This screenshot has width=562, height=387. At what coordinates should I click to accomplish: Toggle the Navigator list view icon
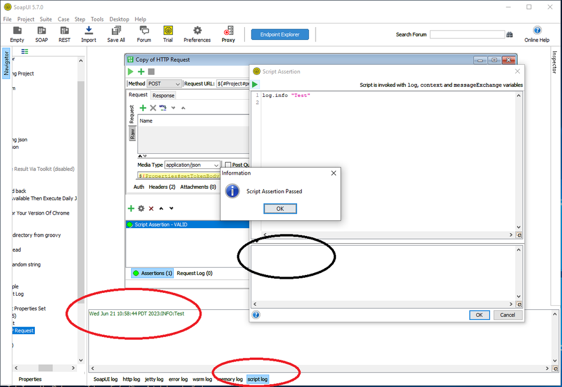25,51
